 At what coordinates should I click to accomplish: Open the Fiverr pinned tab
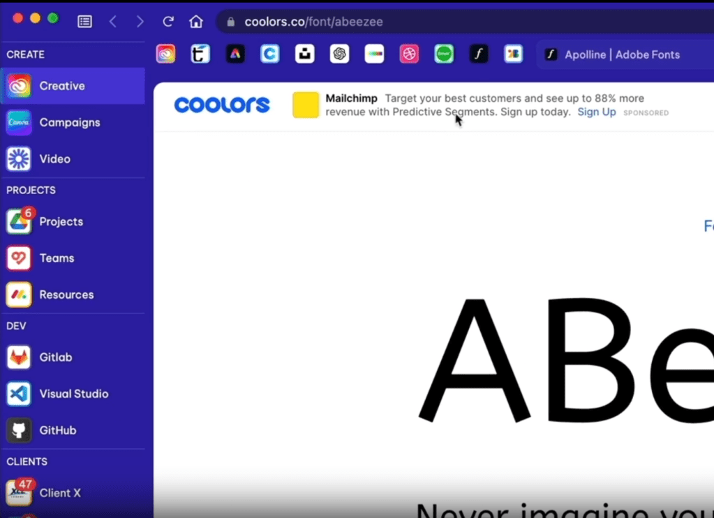[444, 54]
